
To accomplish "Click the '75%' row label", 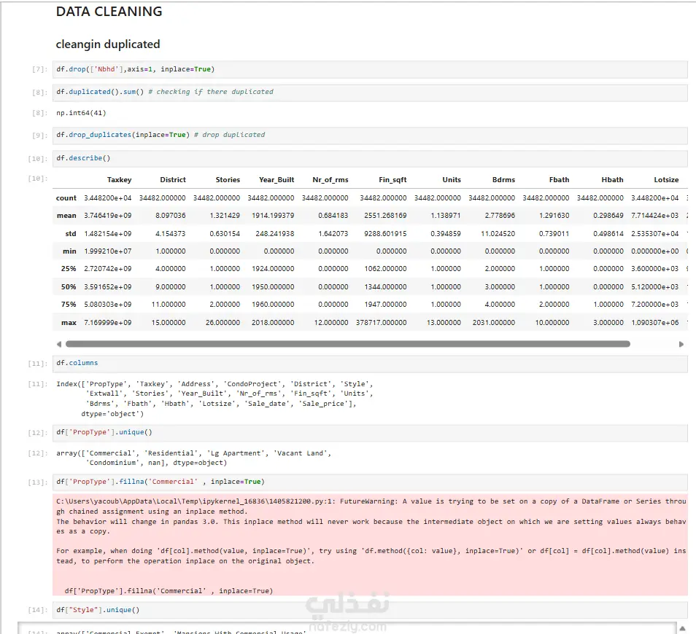I will click(x=69, y=305).
